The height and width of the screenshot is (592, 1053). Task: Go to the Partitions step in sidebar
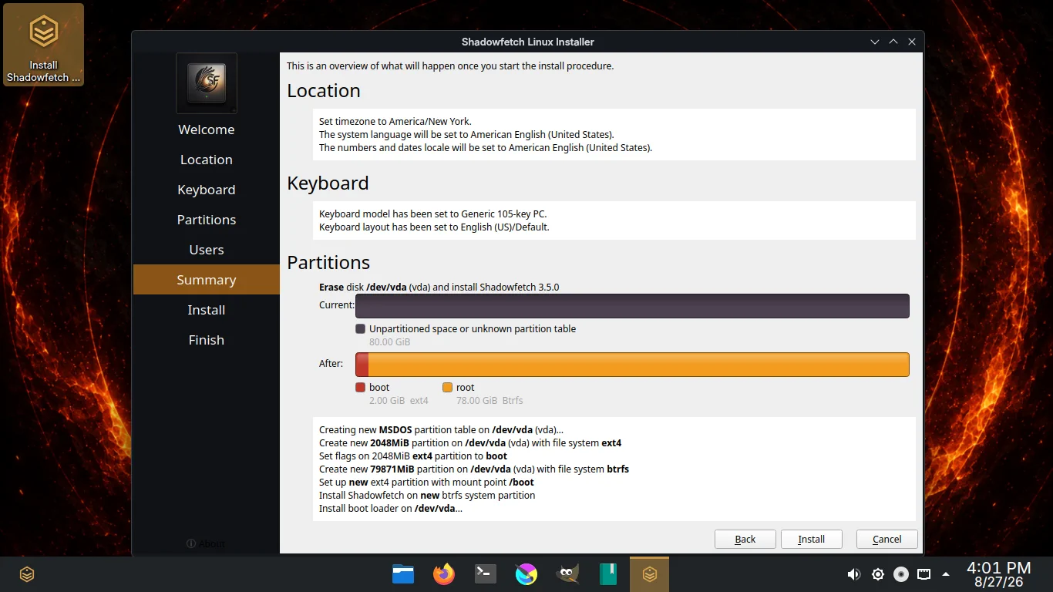pyautogui.click(x=207, y=220)
